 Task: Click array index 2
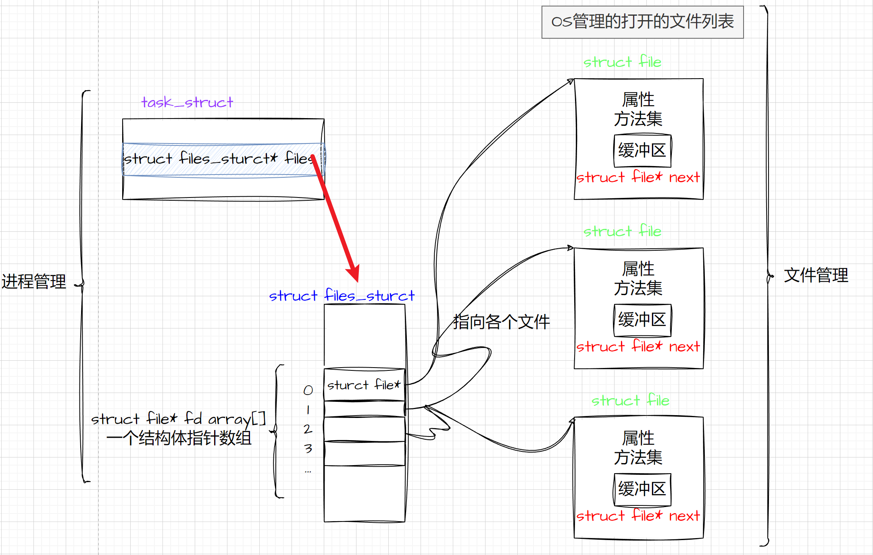pyautogui.click(x=308, y=429)
